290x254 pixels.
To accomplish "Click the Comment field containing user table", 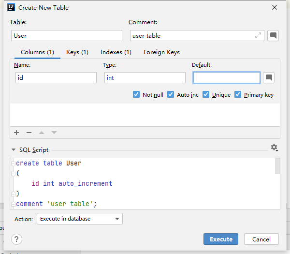I will [197, 35].
